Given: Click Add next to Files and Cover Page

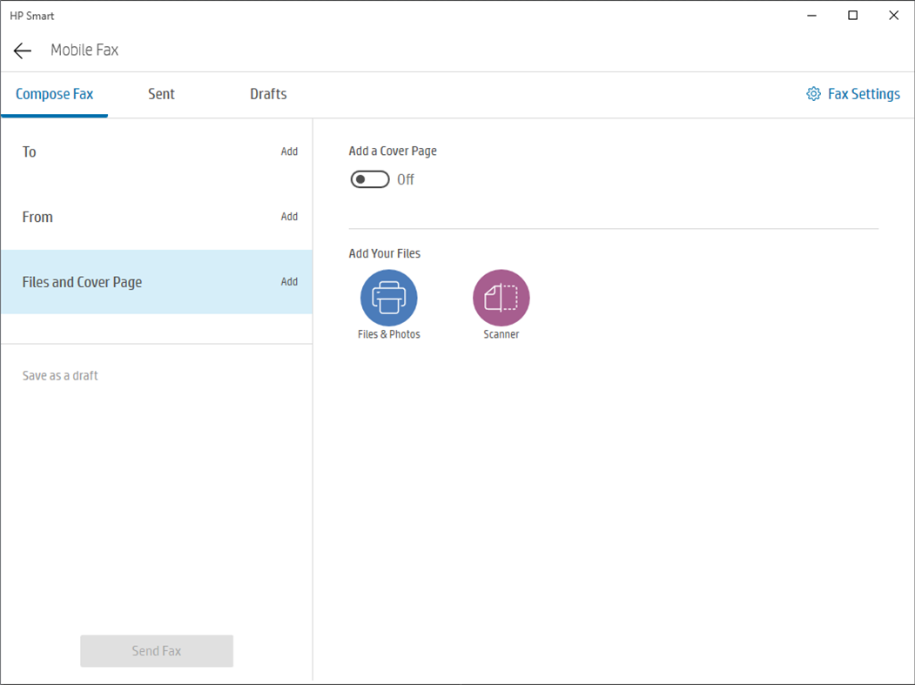Looking at the screenshot, I should point(289,282).
